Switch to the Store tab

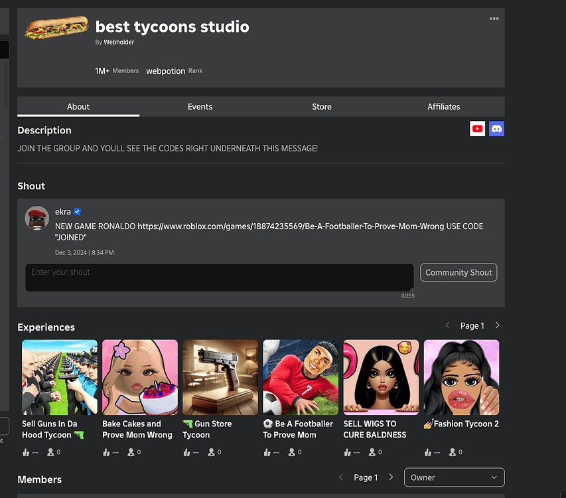click(322, 106)
